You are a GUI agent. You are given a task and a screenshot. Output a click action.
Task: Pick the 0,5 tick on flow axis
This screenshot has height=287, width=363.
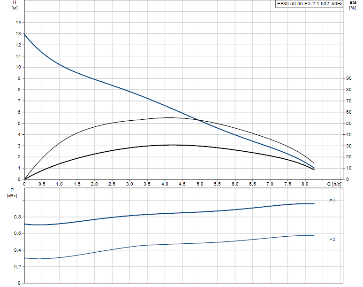pyautogui.click(x=42, y=184)
